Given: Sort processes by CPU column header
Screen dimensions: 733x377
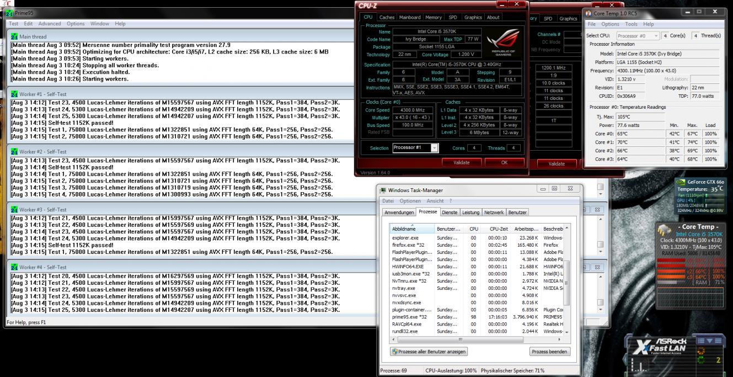Looking at the screenshot, I should [473, 229].
